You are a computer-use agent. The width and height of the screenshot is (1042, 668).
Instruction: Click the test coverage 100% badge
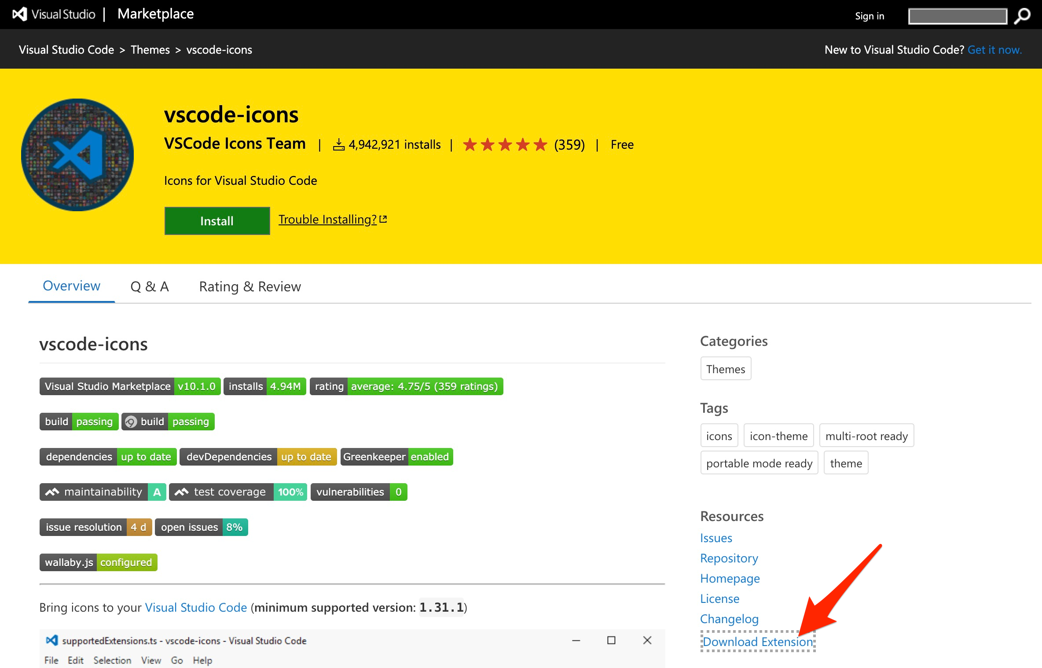point(238,492)
